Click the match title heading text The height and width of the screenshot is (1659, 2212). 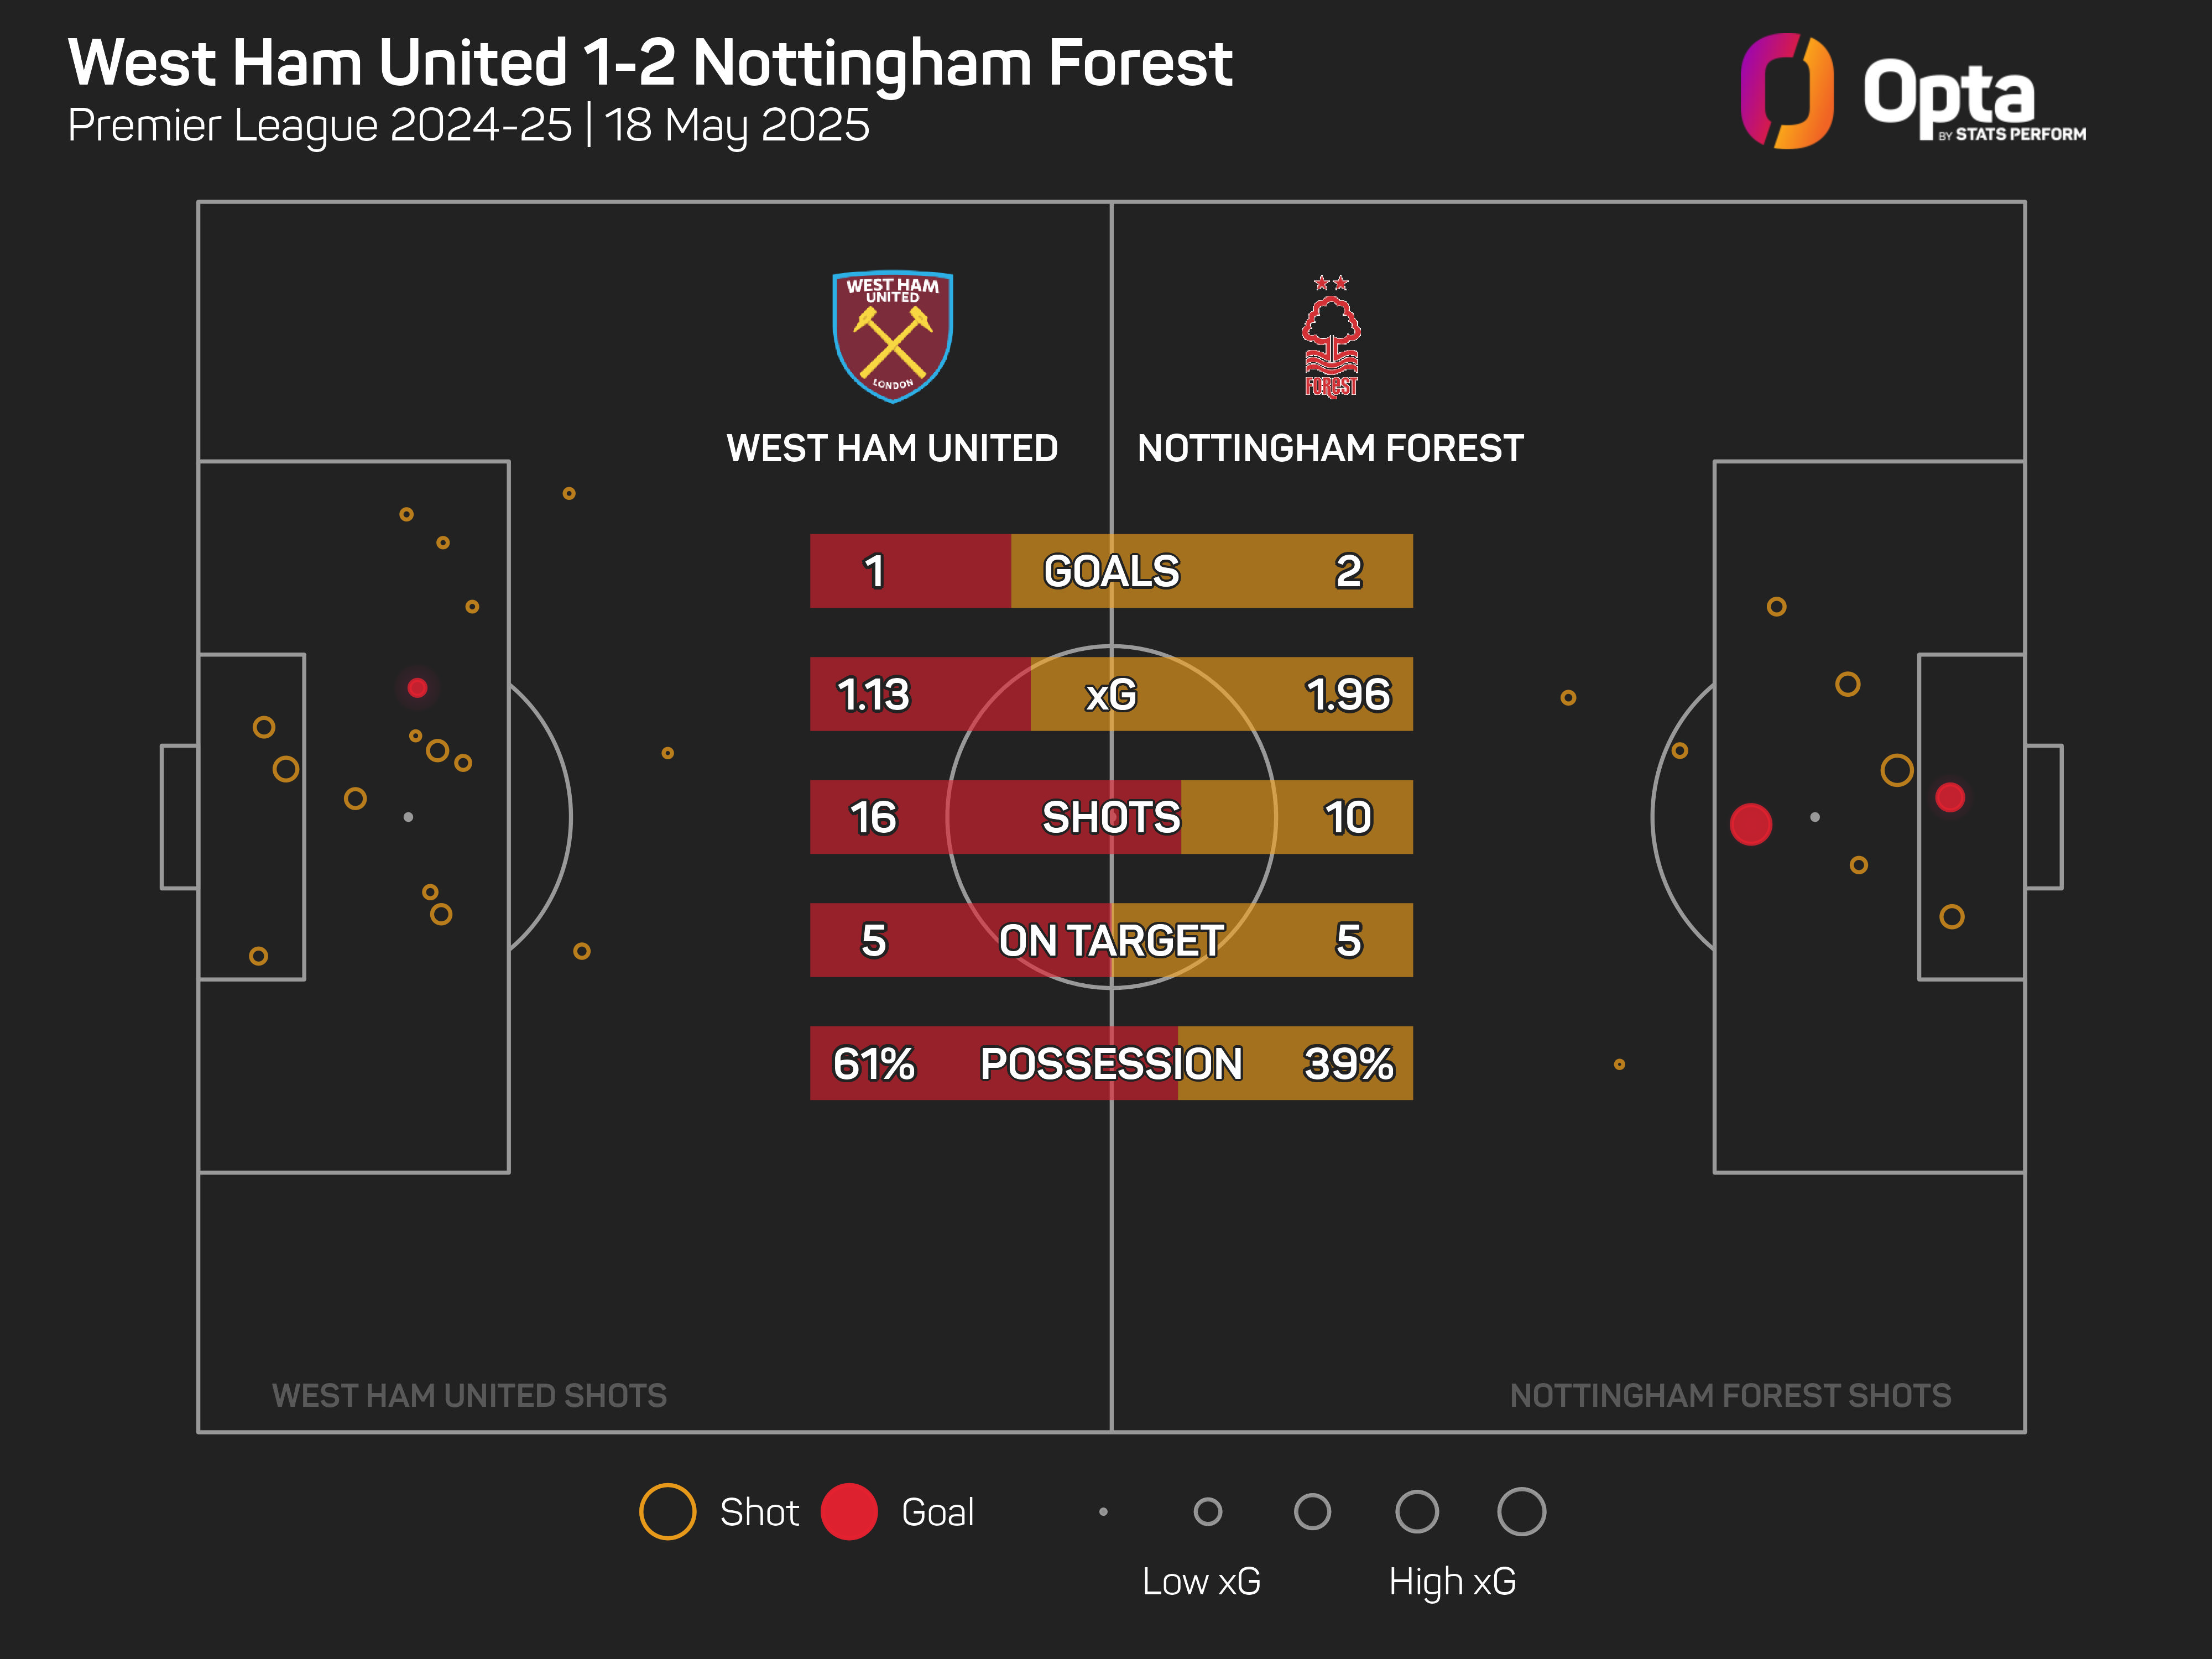650,63
